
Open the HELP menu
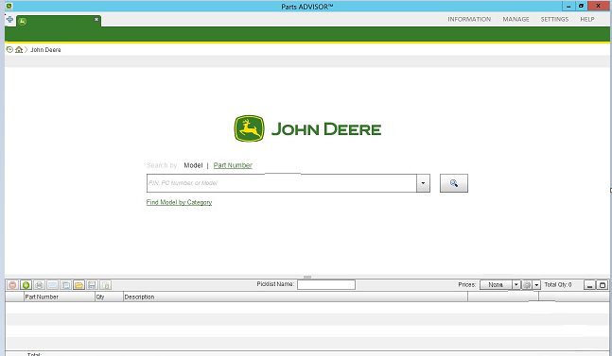pos(587,19)
